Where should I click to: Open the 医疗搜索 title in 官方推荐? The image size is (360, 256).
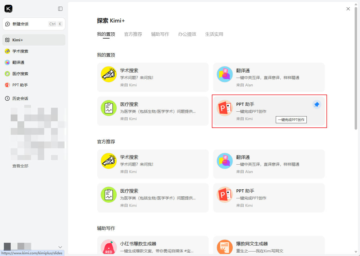[129, 191]
